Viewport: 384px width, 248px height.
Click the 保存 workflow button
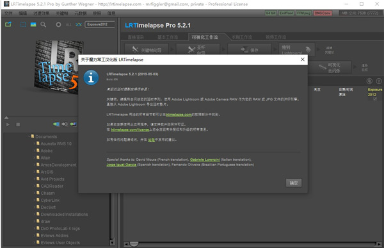click(250, 50)
